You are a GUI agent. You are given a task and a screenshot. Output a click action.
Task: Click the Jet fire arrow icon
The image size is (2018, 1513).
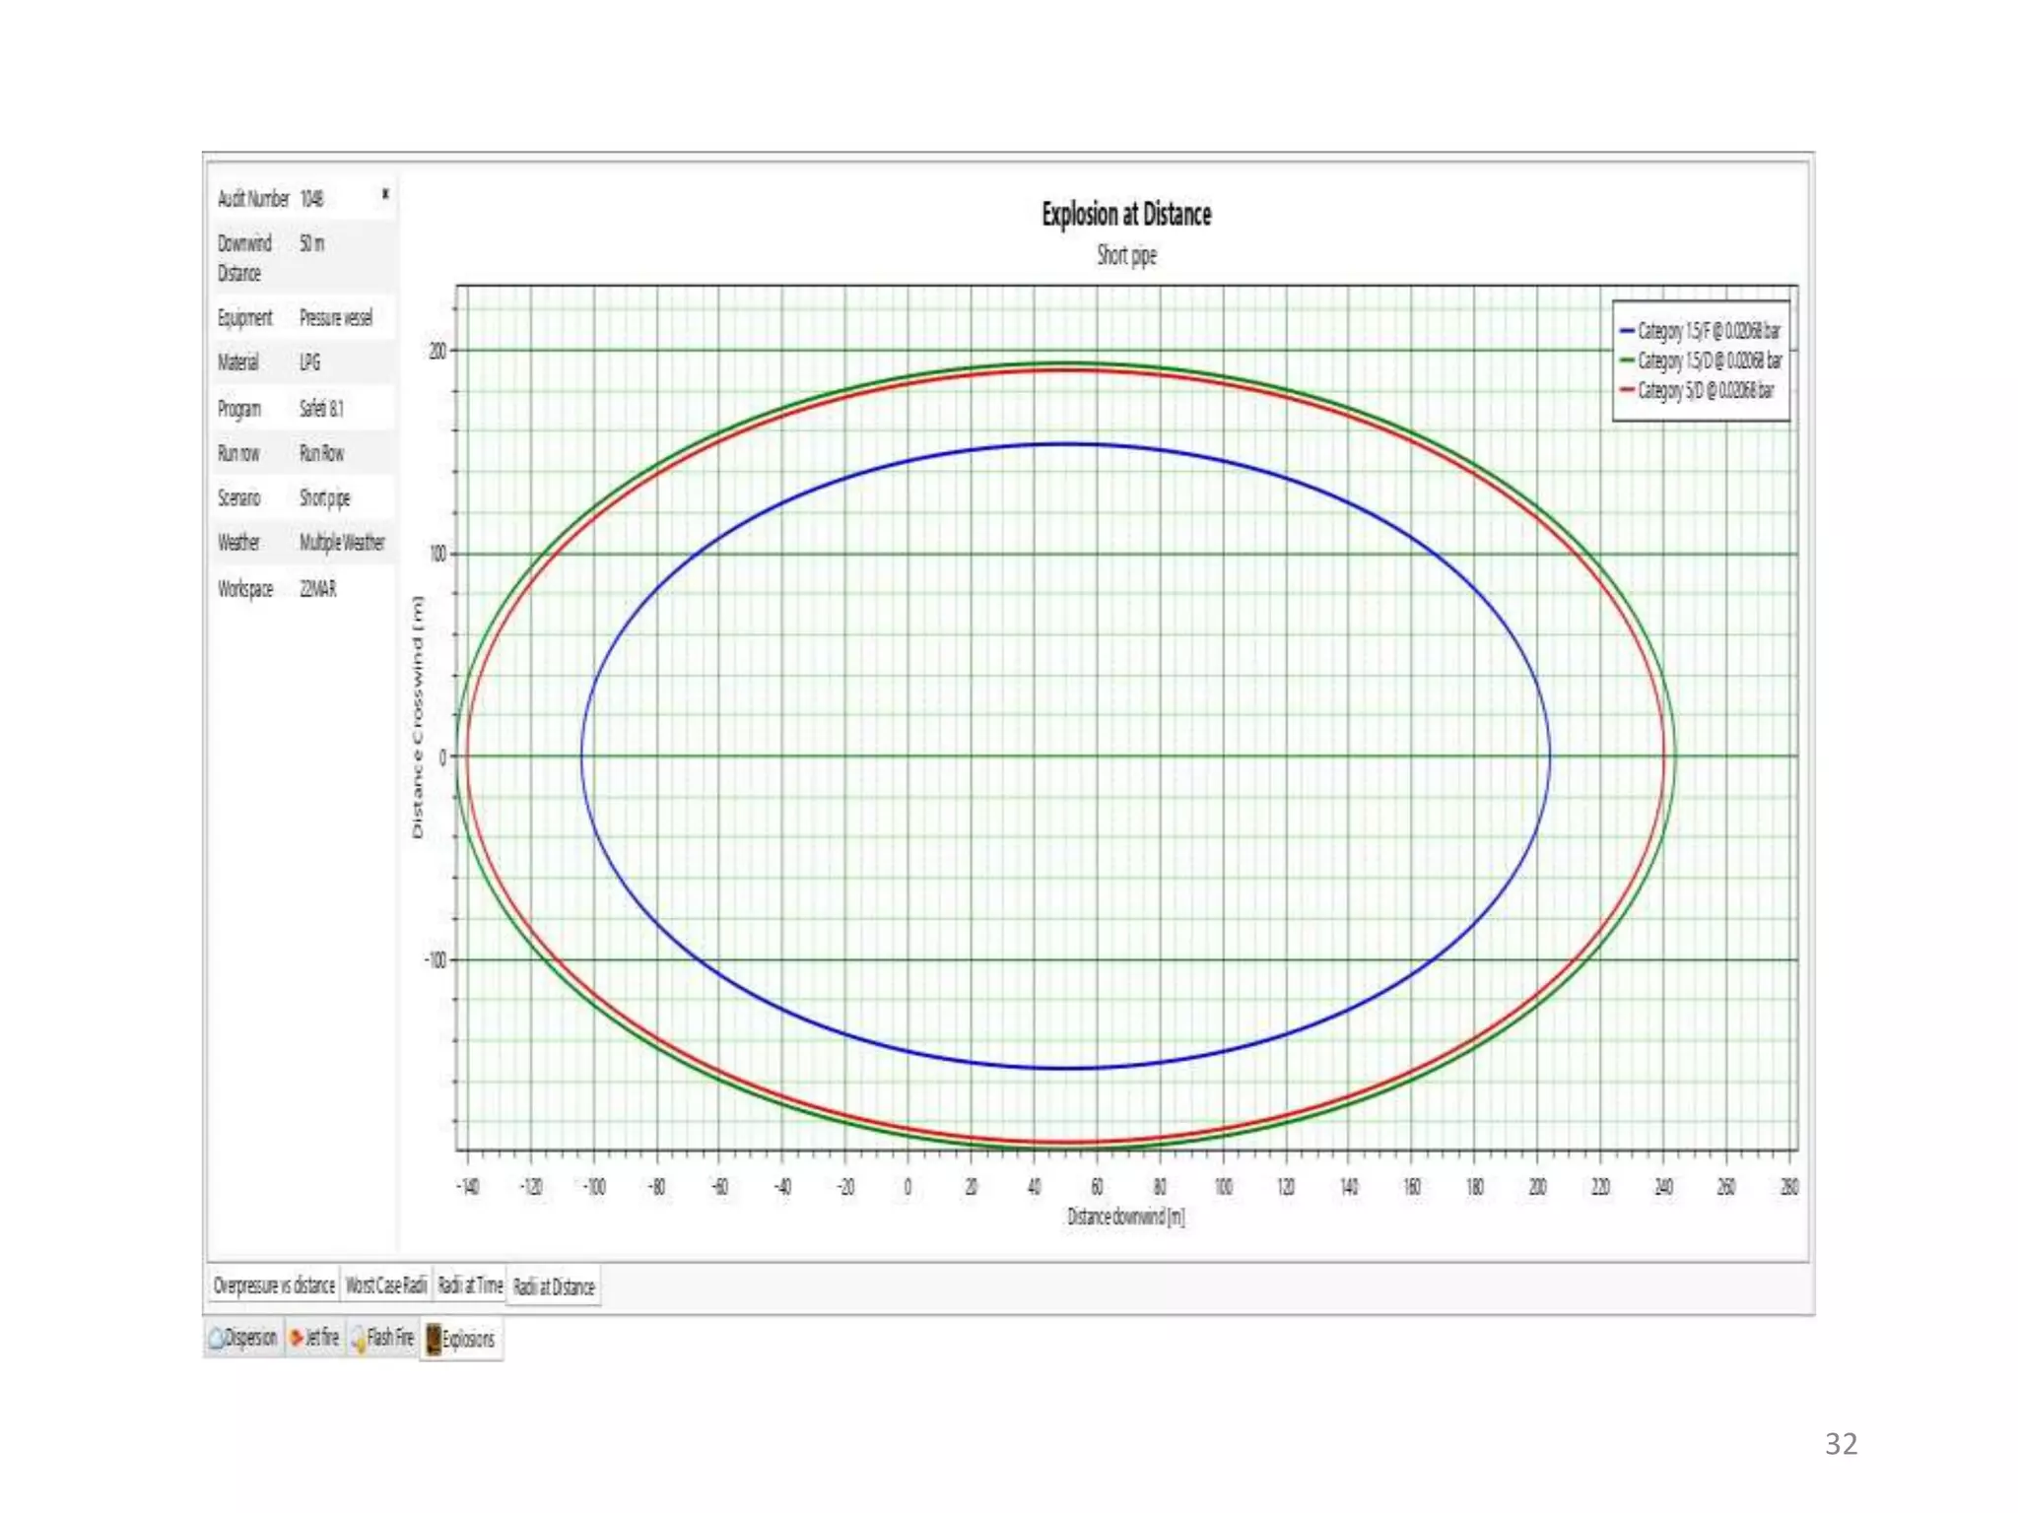tap(296, 1338)
